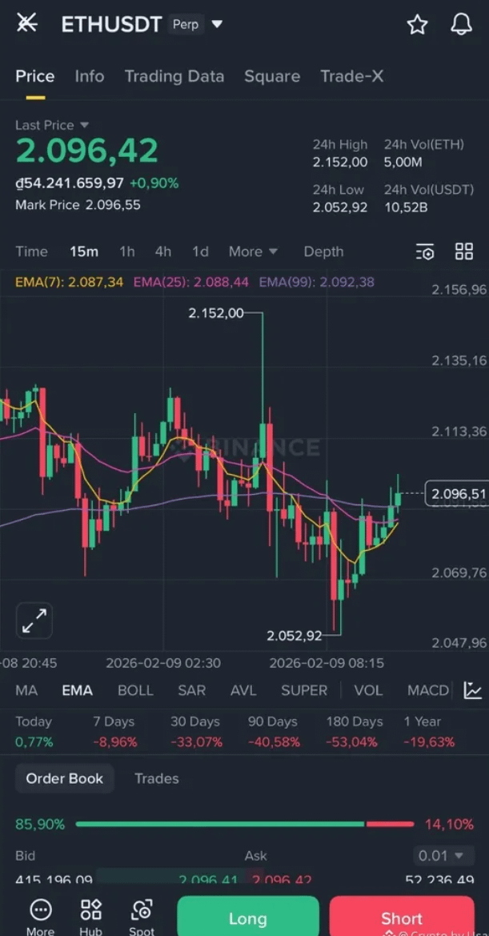
Task: Switch to the Trading Data tab
Action: tap(174, 76)
